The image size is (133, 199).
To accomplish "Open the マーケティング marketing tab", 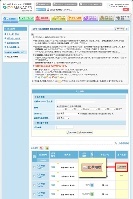I will (x=26, y=18).
